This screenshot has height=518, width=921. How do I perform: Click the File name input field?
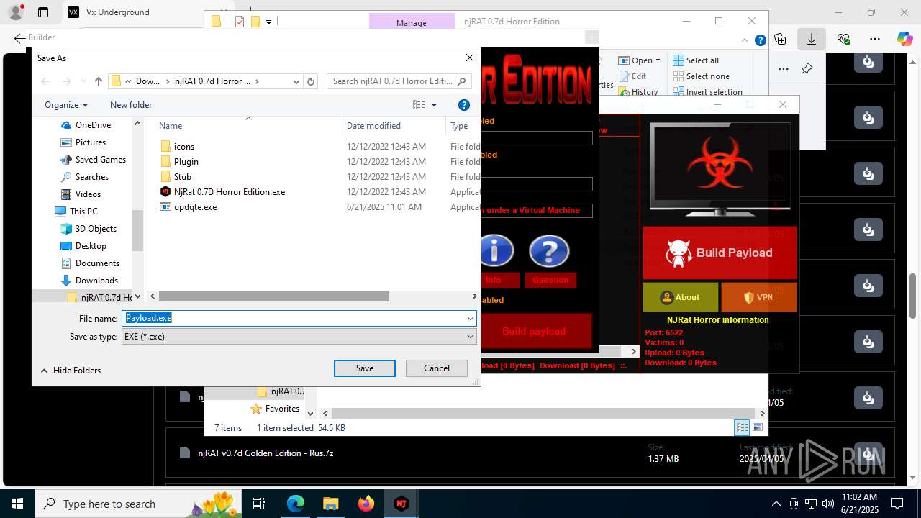click(x=294, y=318)
